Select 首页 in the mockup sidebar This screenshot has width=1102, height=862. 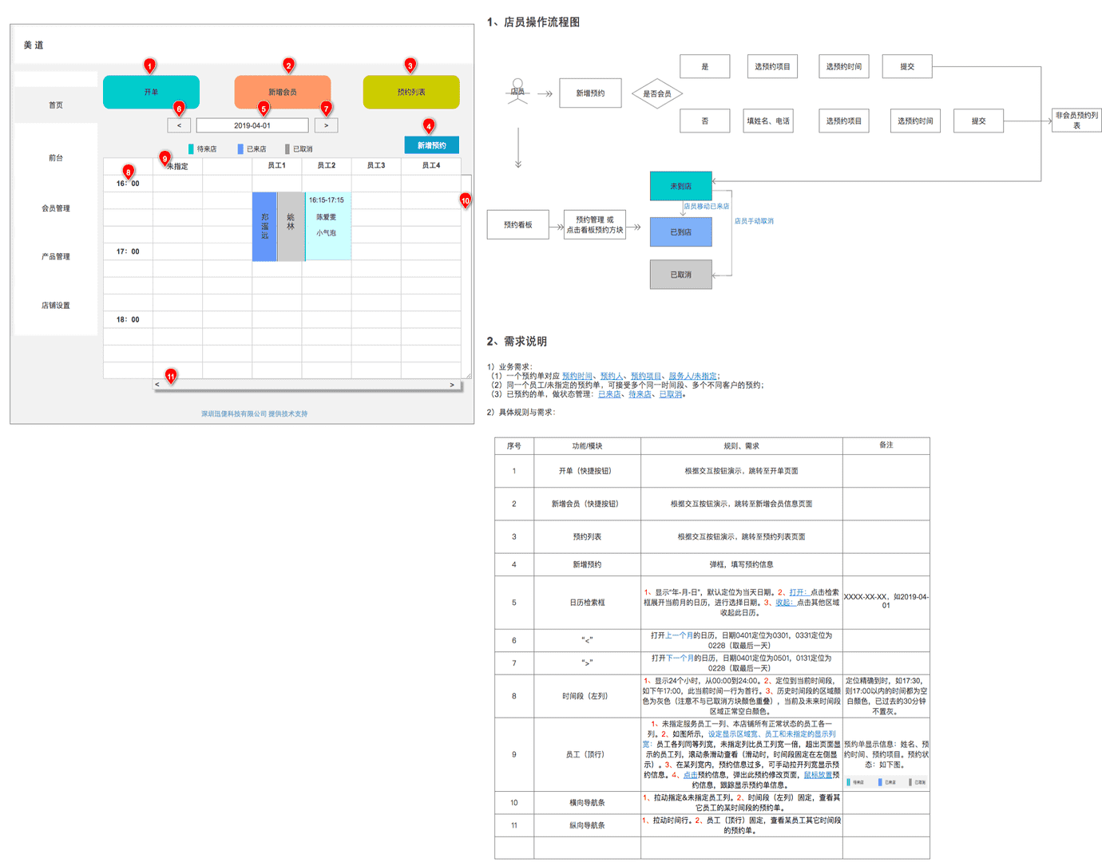56,105
